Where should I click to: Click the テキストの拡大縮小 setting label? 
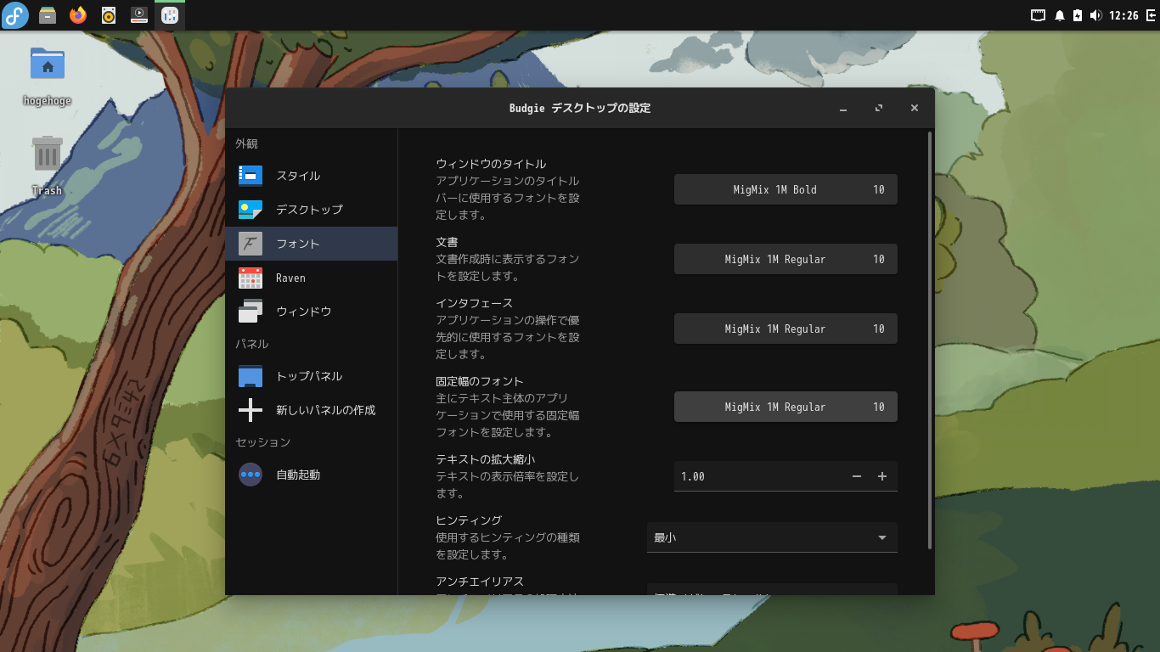[486, 459]
